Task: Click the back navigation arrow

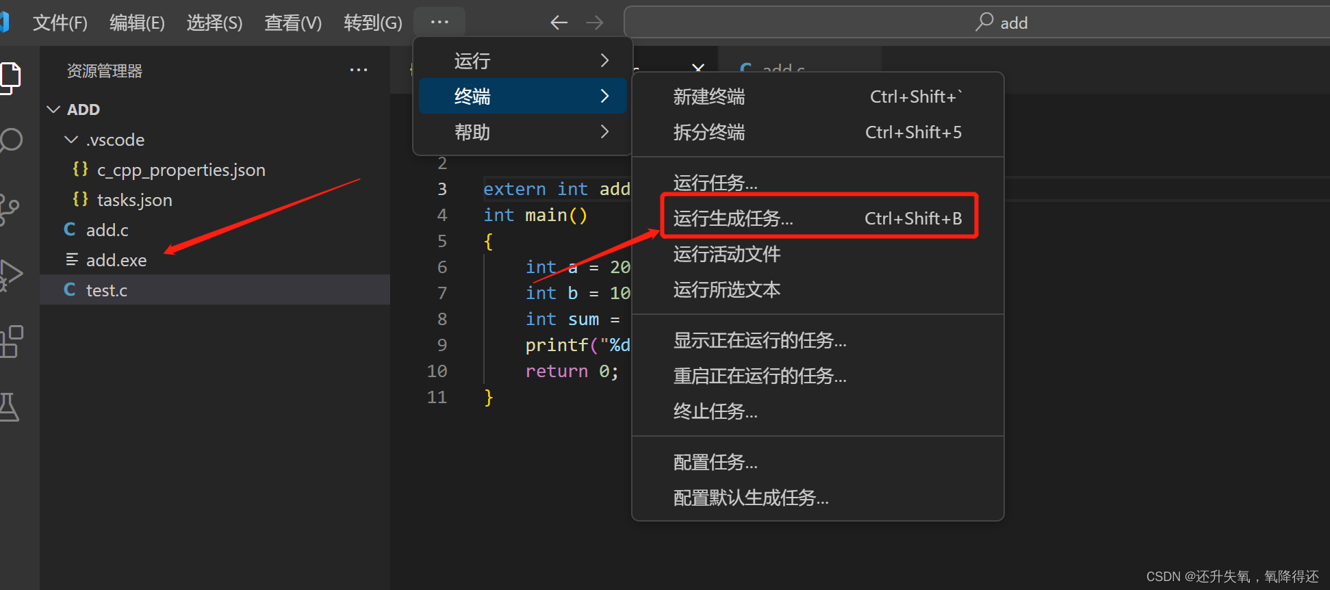Action: [559, 23]
